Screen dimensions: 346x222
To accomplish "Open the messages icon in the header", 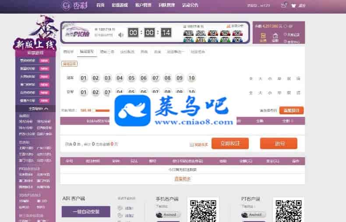I will (284, 5).
